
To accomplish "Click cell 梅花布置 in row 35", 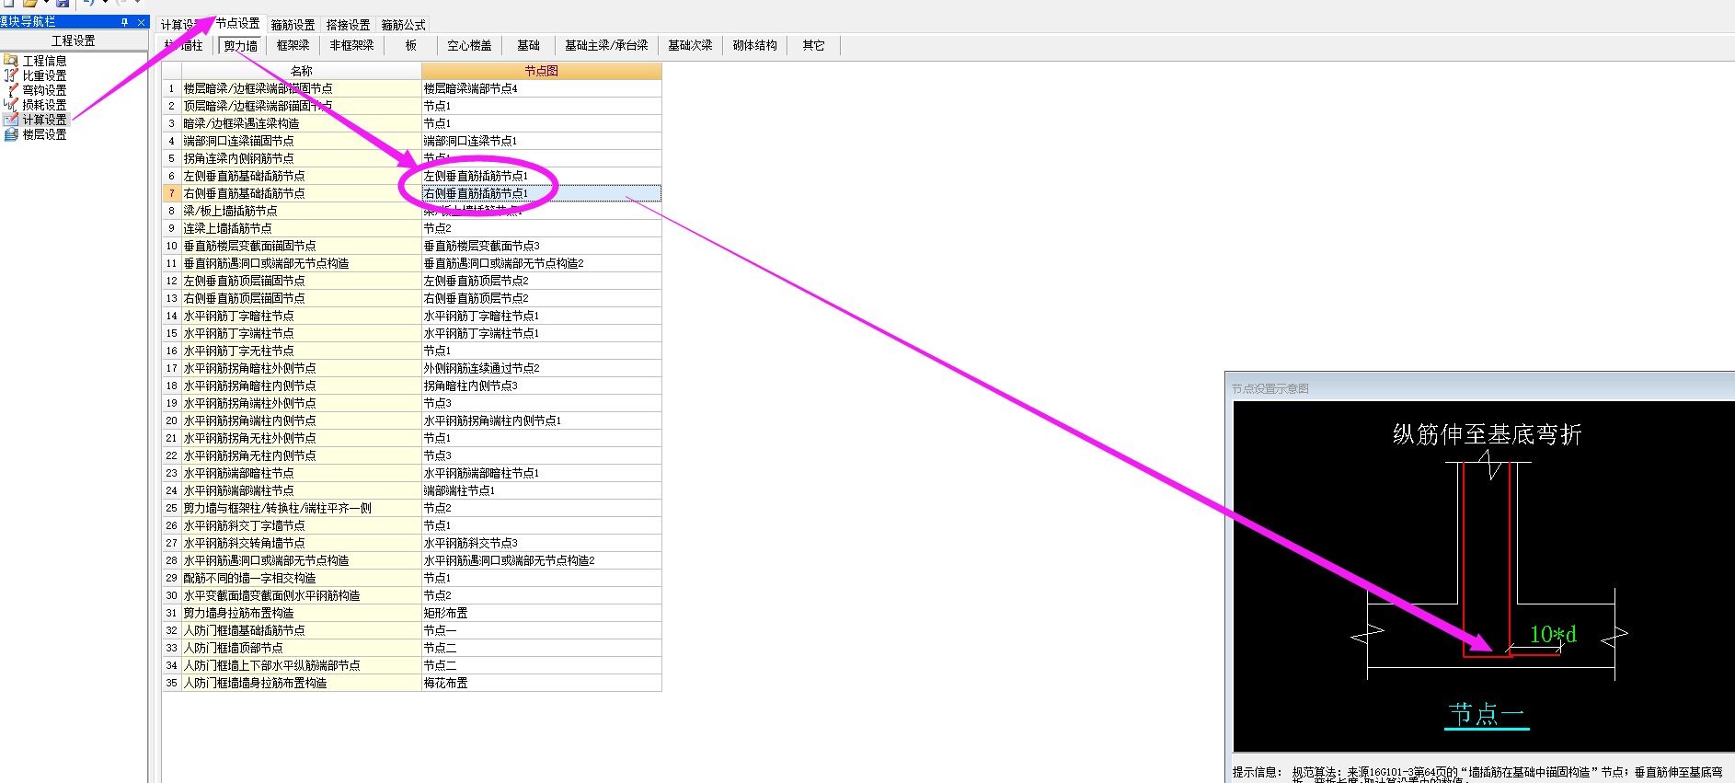I will (x=541, y=683).
